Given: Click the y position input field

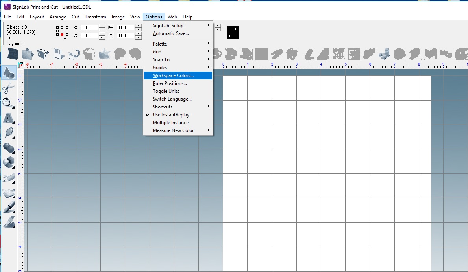Looking at the screenshot, I should point(89,36).
